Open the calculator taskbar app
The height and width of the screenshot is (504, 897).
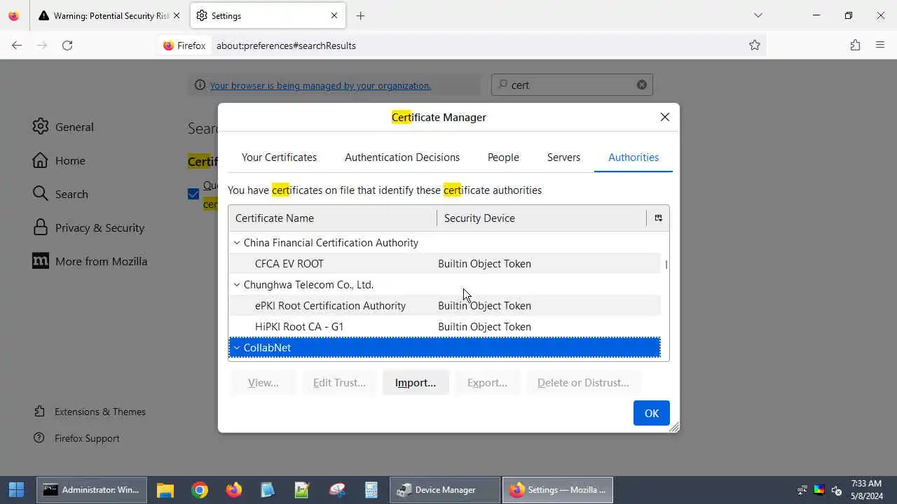tap(371, 490)
